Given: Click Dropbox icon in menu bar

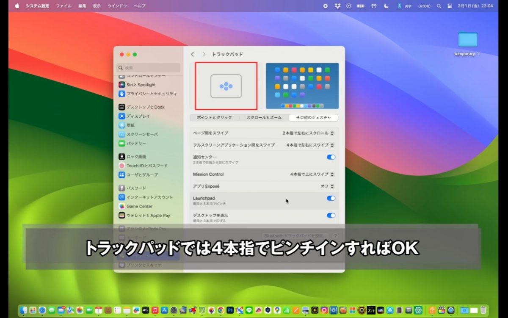Looking at the screenshot, I should tap(337, 6).
